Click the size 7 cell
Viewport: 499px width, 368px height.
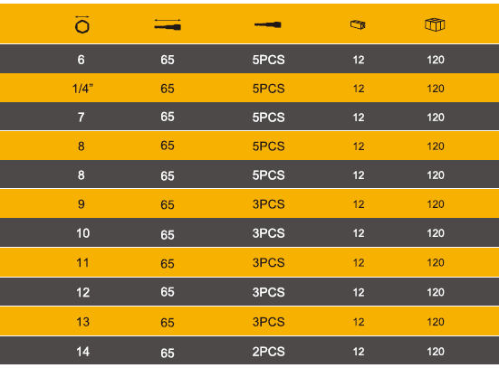tap(82, 118)
